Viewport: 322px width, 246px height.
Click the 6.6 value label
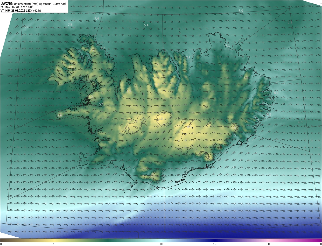click(103, 48)
